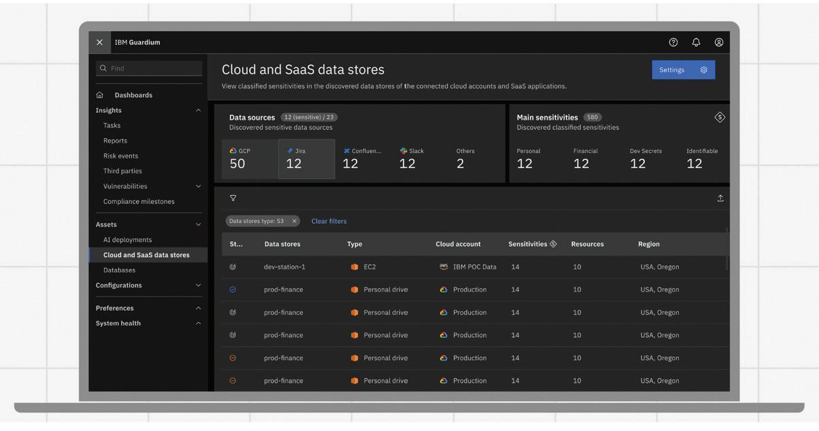This screenshot has height=431, width=819.
Task: Click the Dev Secrets sensitivities count
Action: coord(637,164)
